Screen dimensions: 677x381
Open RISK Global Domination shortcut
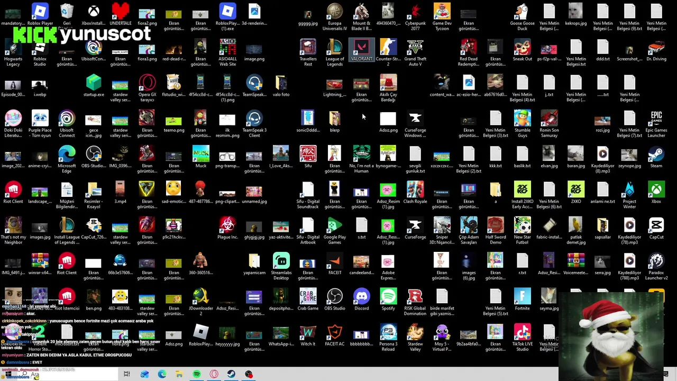(415, 302)
